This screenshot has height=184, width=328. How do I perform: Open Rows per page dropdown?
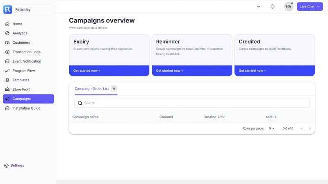(271, 128)
